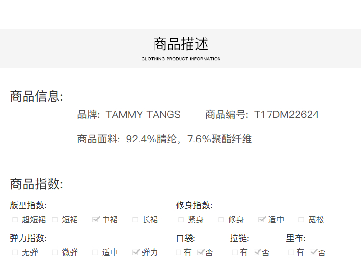Select the 长裙 checkbox

point(136,220)
